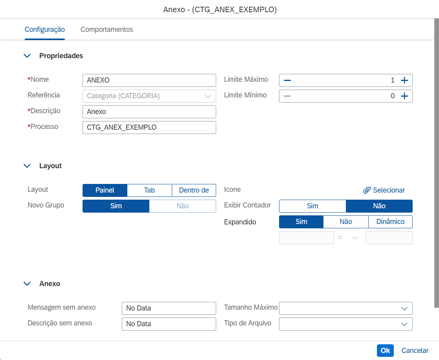Increase Limite Máximo with plus icon

point(404,81)
